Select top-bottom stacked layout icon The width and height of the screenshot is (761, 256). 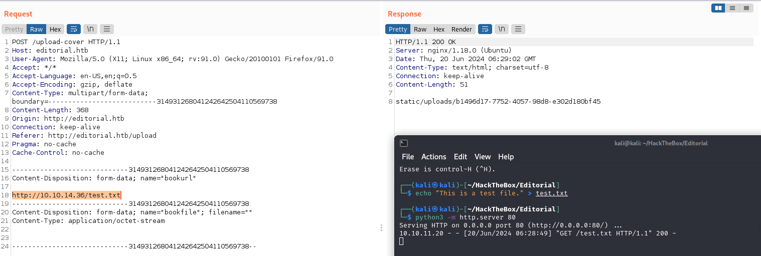(732, 8)
